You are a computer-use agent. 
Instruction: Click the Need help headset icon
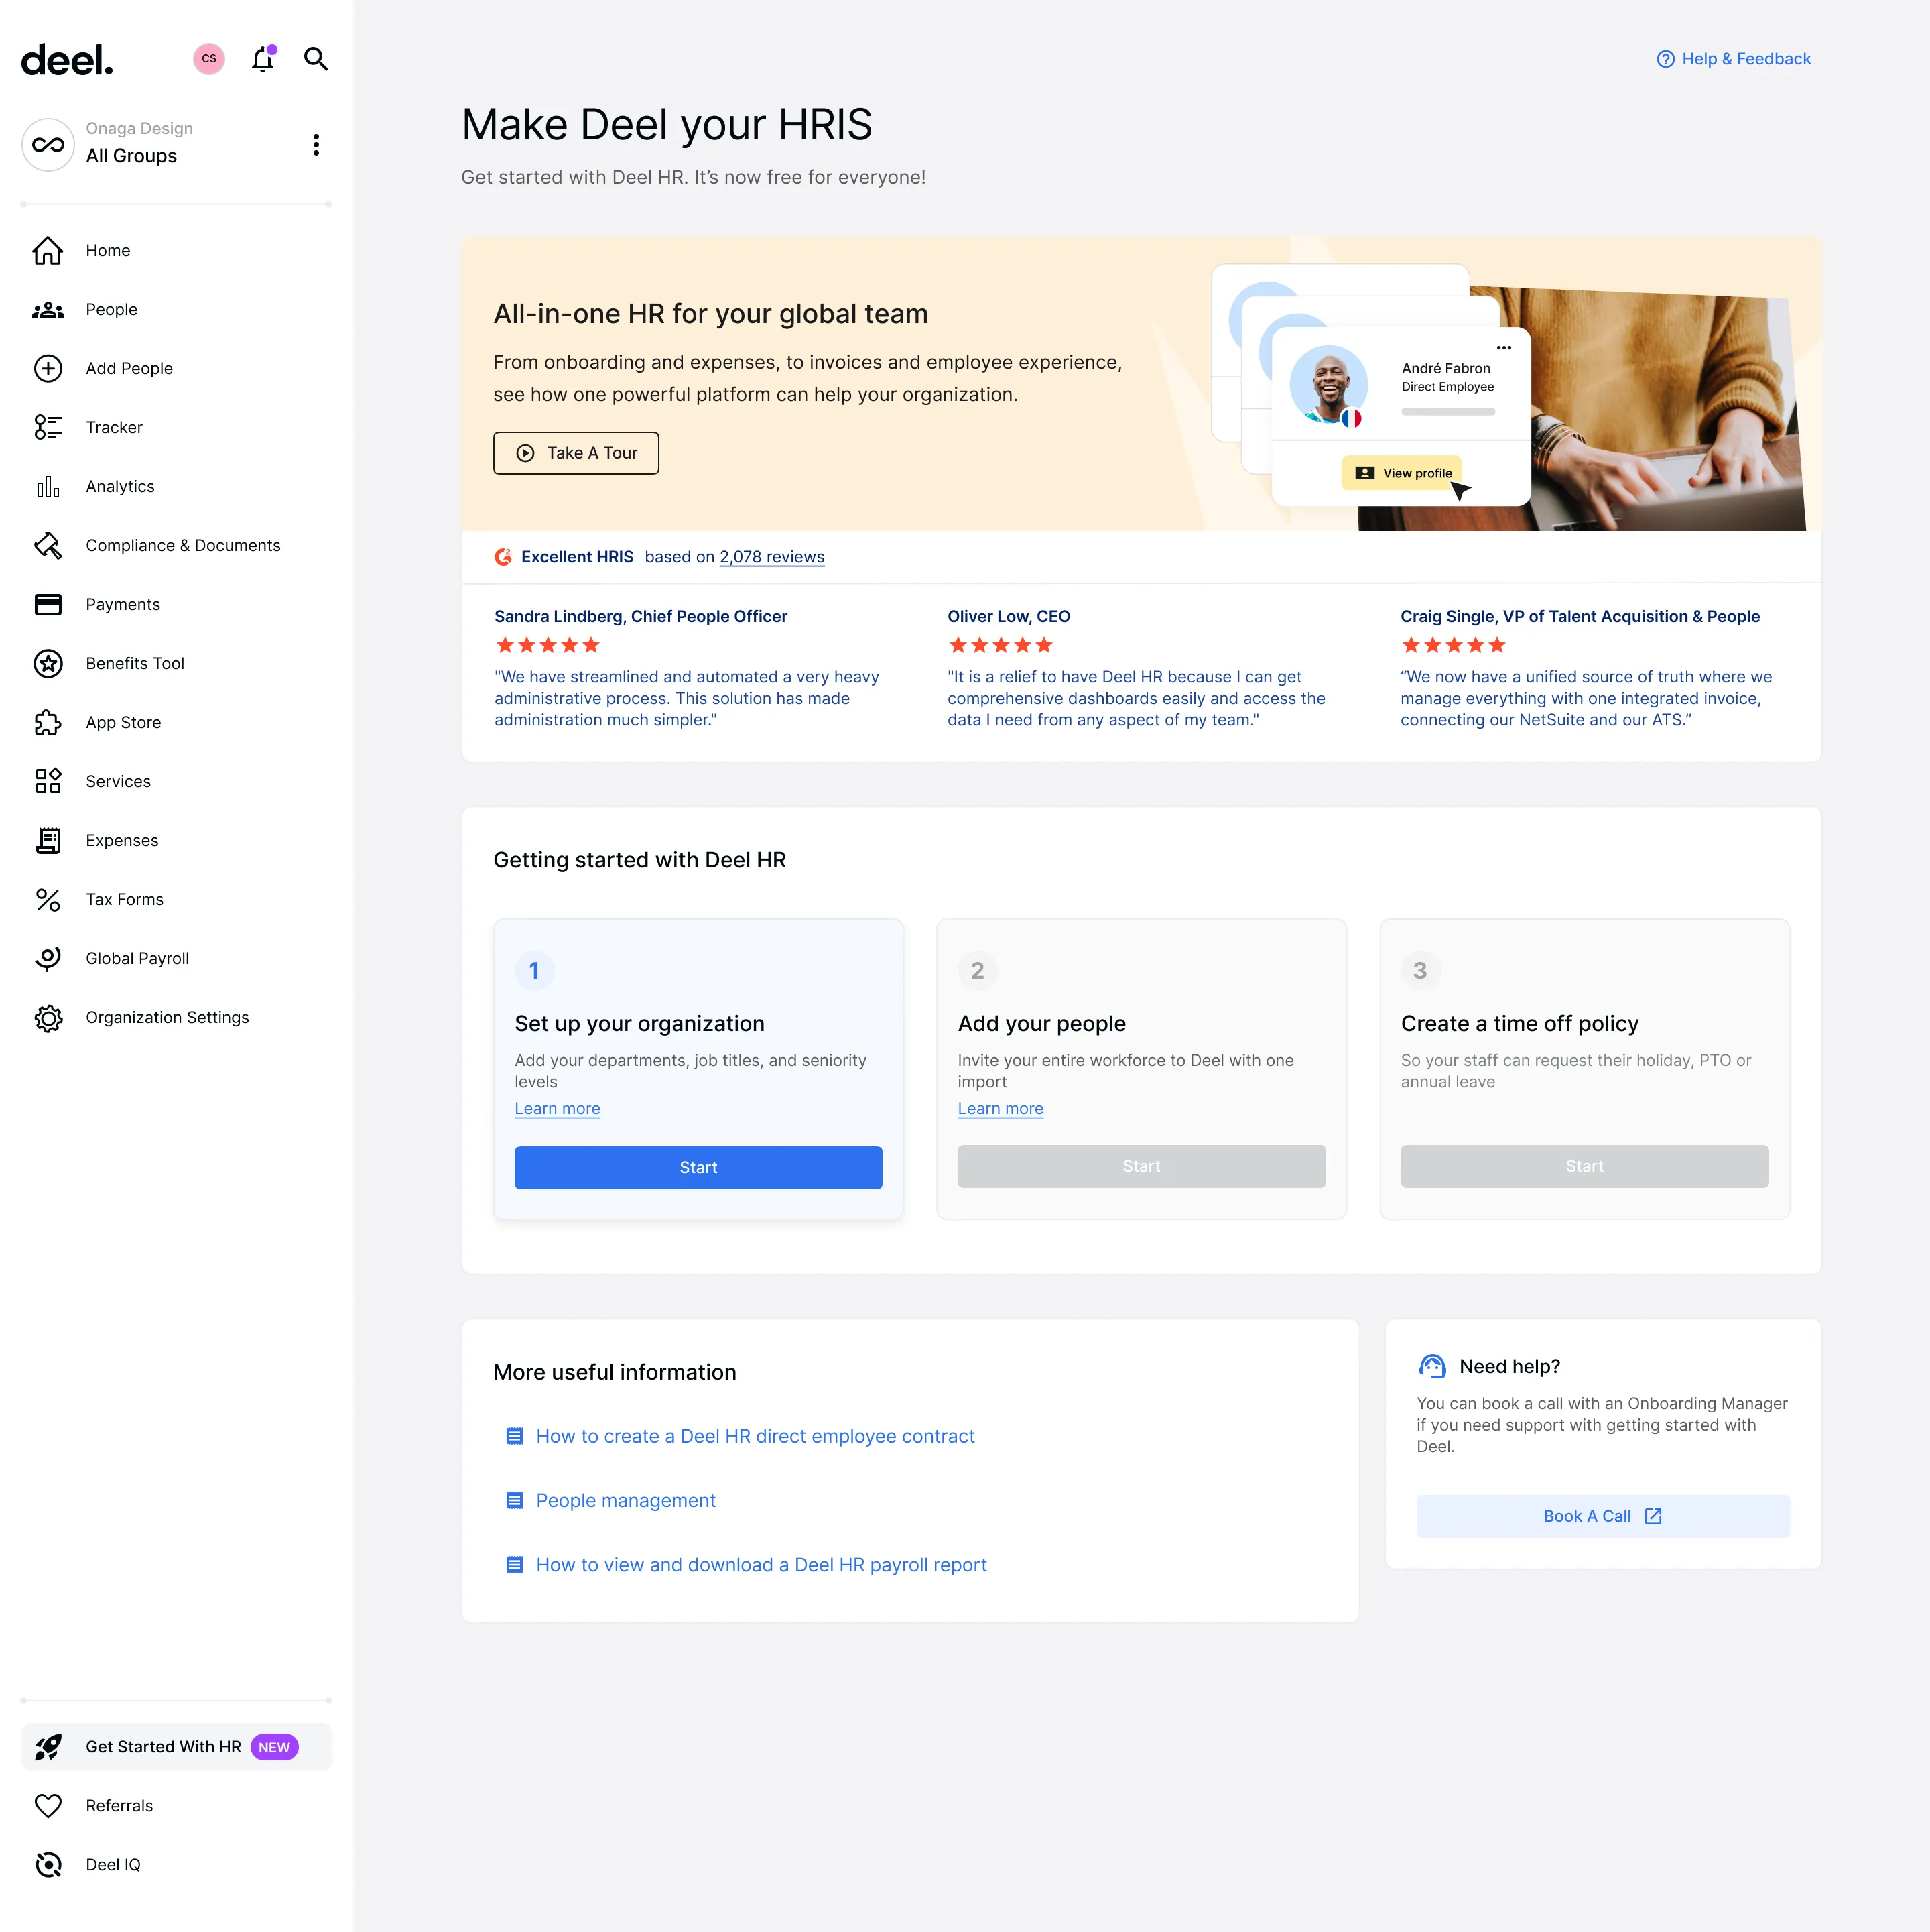point(1432,1367)
